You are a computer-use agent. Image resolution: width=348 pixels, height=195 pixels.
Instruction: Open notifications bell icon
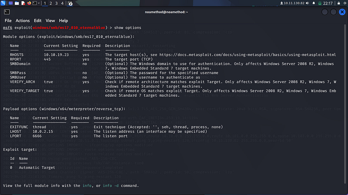314,3
